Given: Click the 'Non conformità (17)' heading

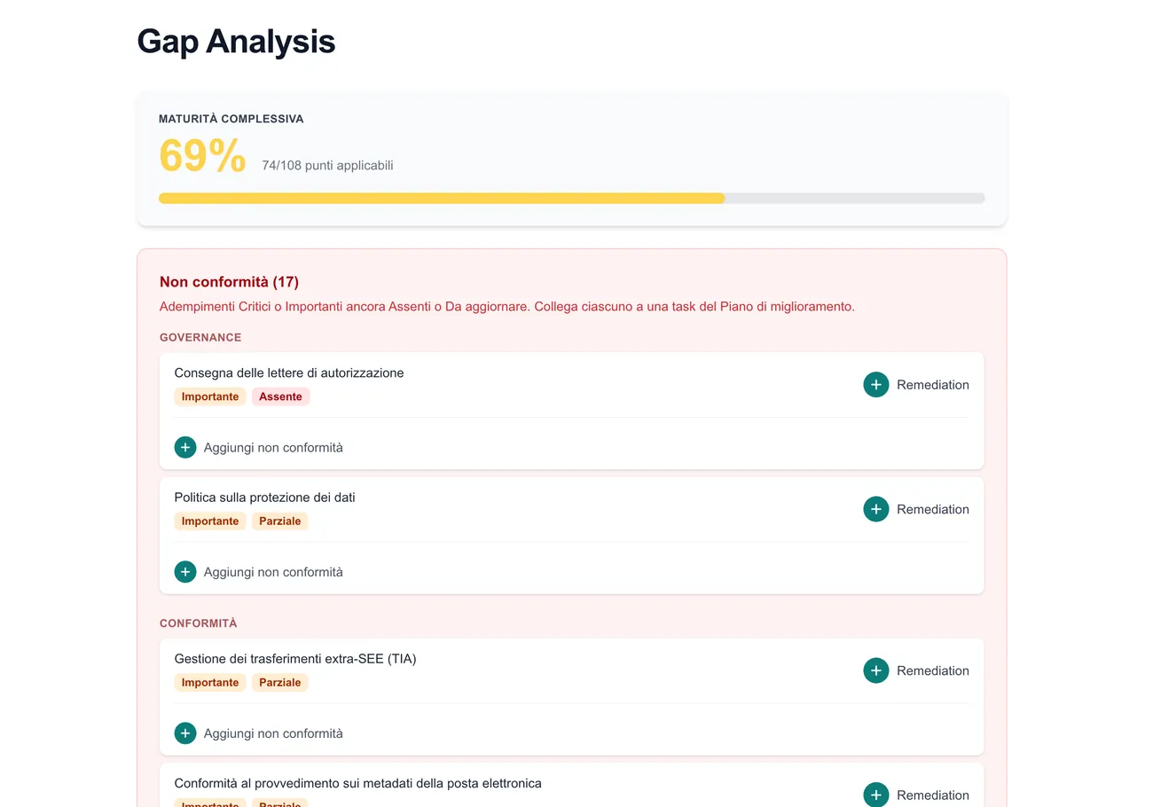Looking at the screenshot, I should [x=229, y=282].
